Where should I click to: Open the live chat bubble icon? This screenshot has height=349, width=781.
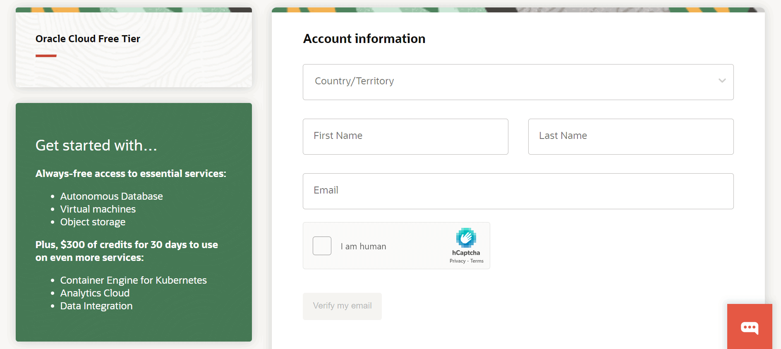point(749,328)
